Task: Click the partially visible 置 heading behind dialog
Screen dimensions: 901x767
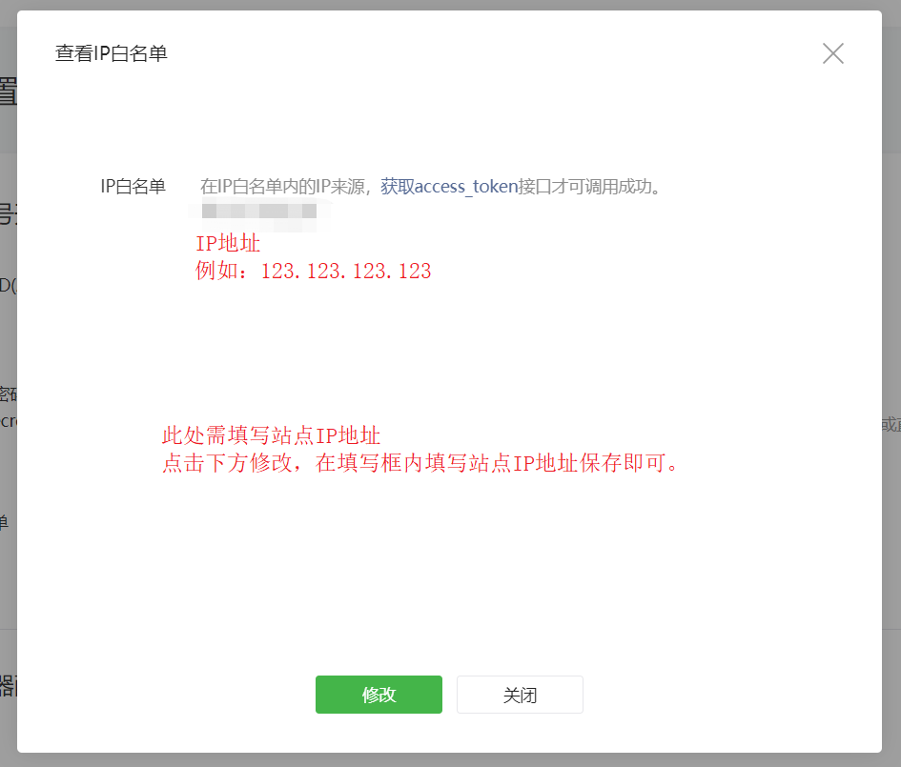Action: 6,91
